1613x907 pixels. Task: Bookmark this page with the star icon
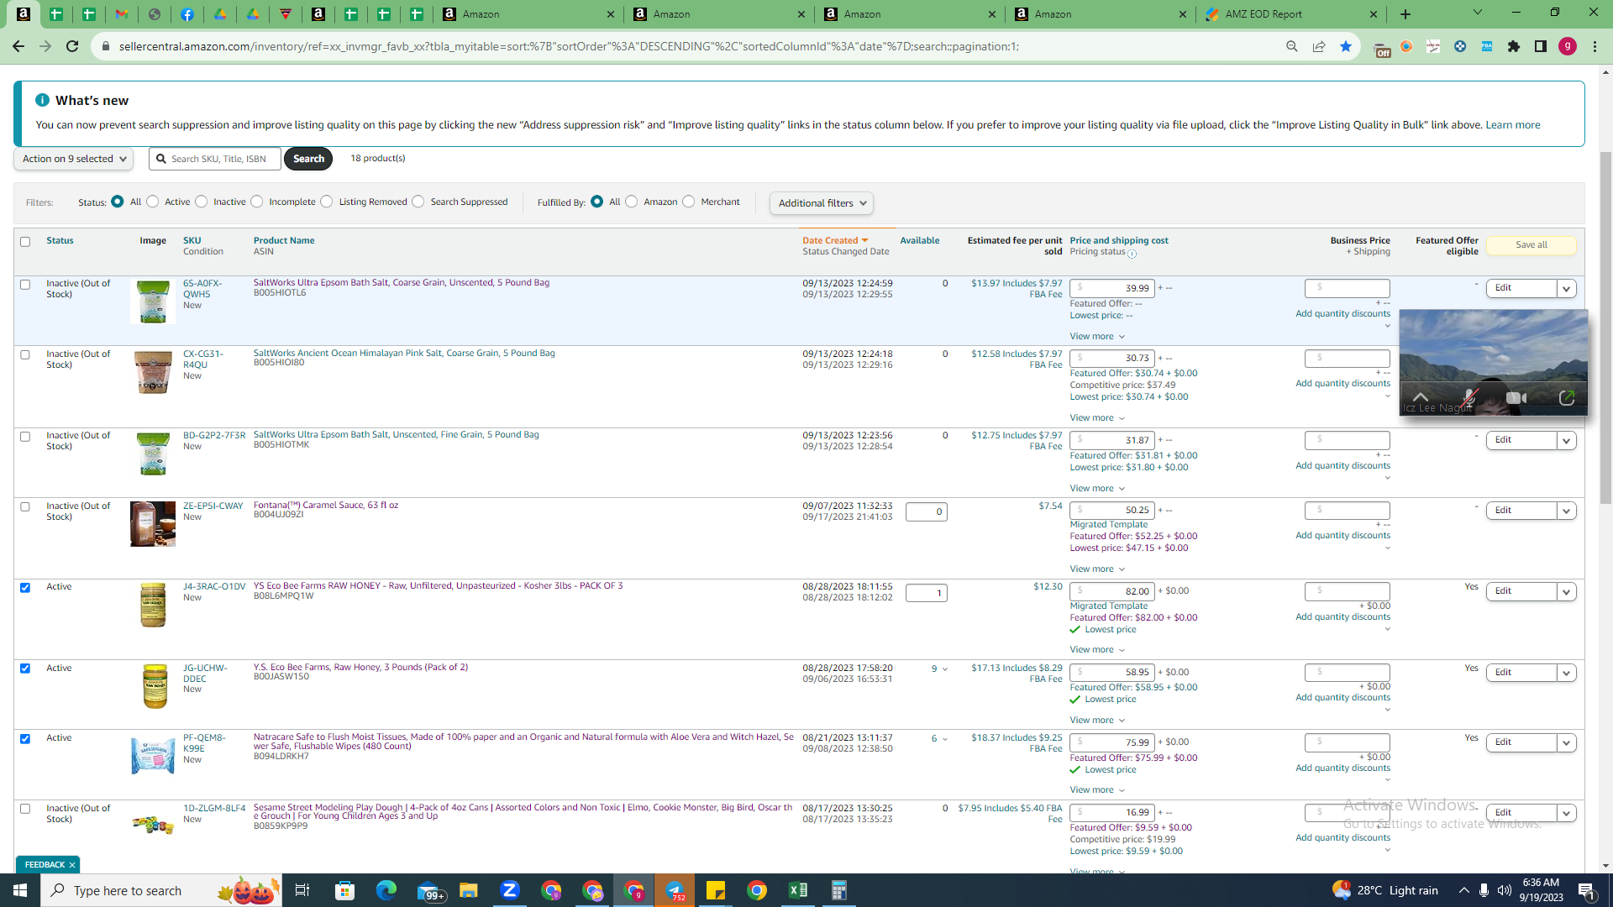point(1346,46)
